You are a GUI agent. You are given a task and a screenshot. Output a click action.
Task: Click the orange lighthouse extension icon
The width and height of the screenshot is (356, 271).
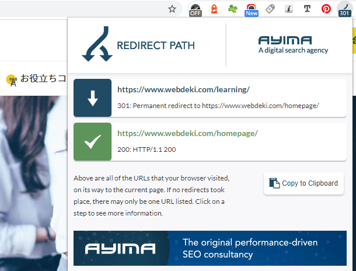[x=214, y=9]
